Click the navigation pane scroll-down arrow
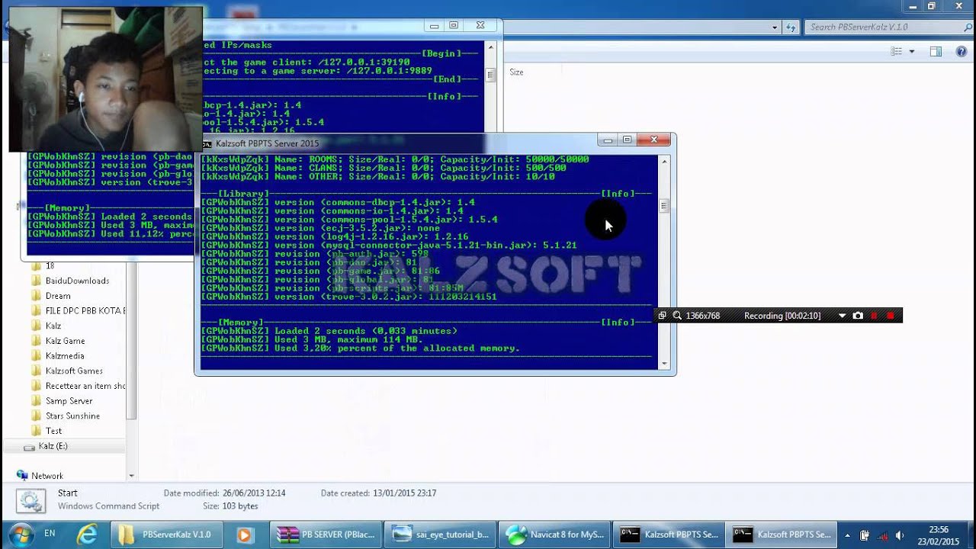The width and height of the screenshot is (976, 549). pyautogui.click(x=131, y=476)
